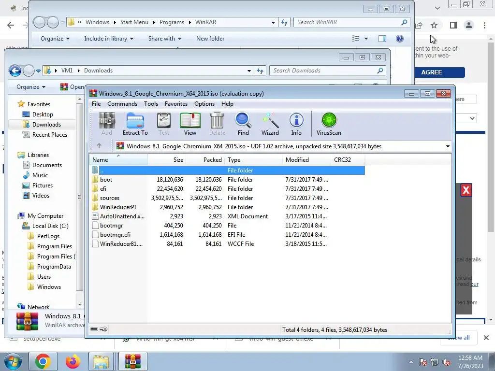Open Organize dropdown in Downloads window
This screenshot has height=371, width=495.
30,87
